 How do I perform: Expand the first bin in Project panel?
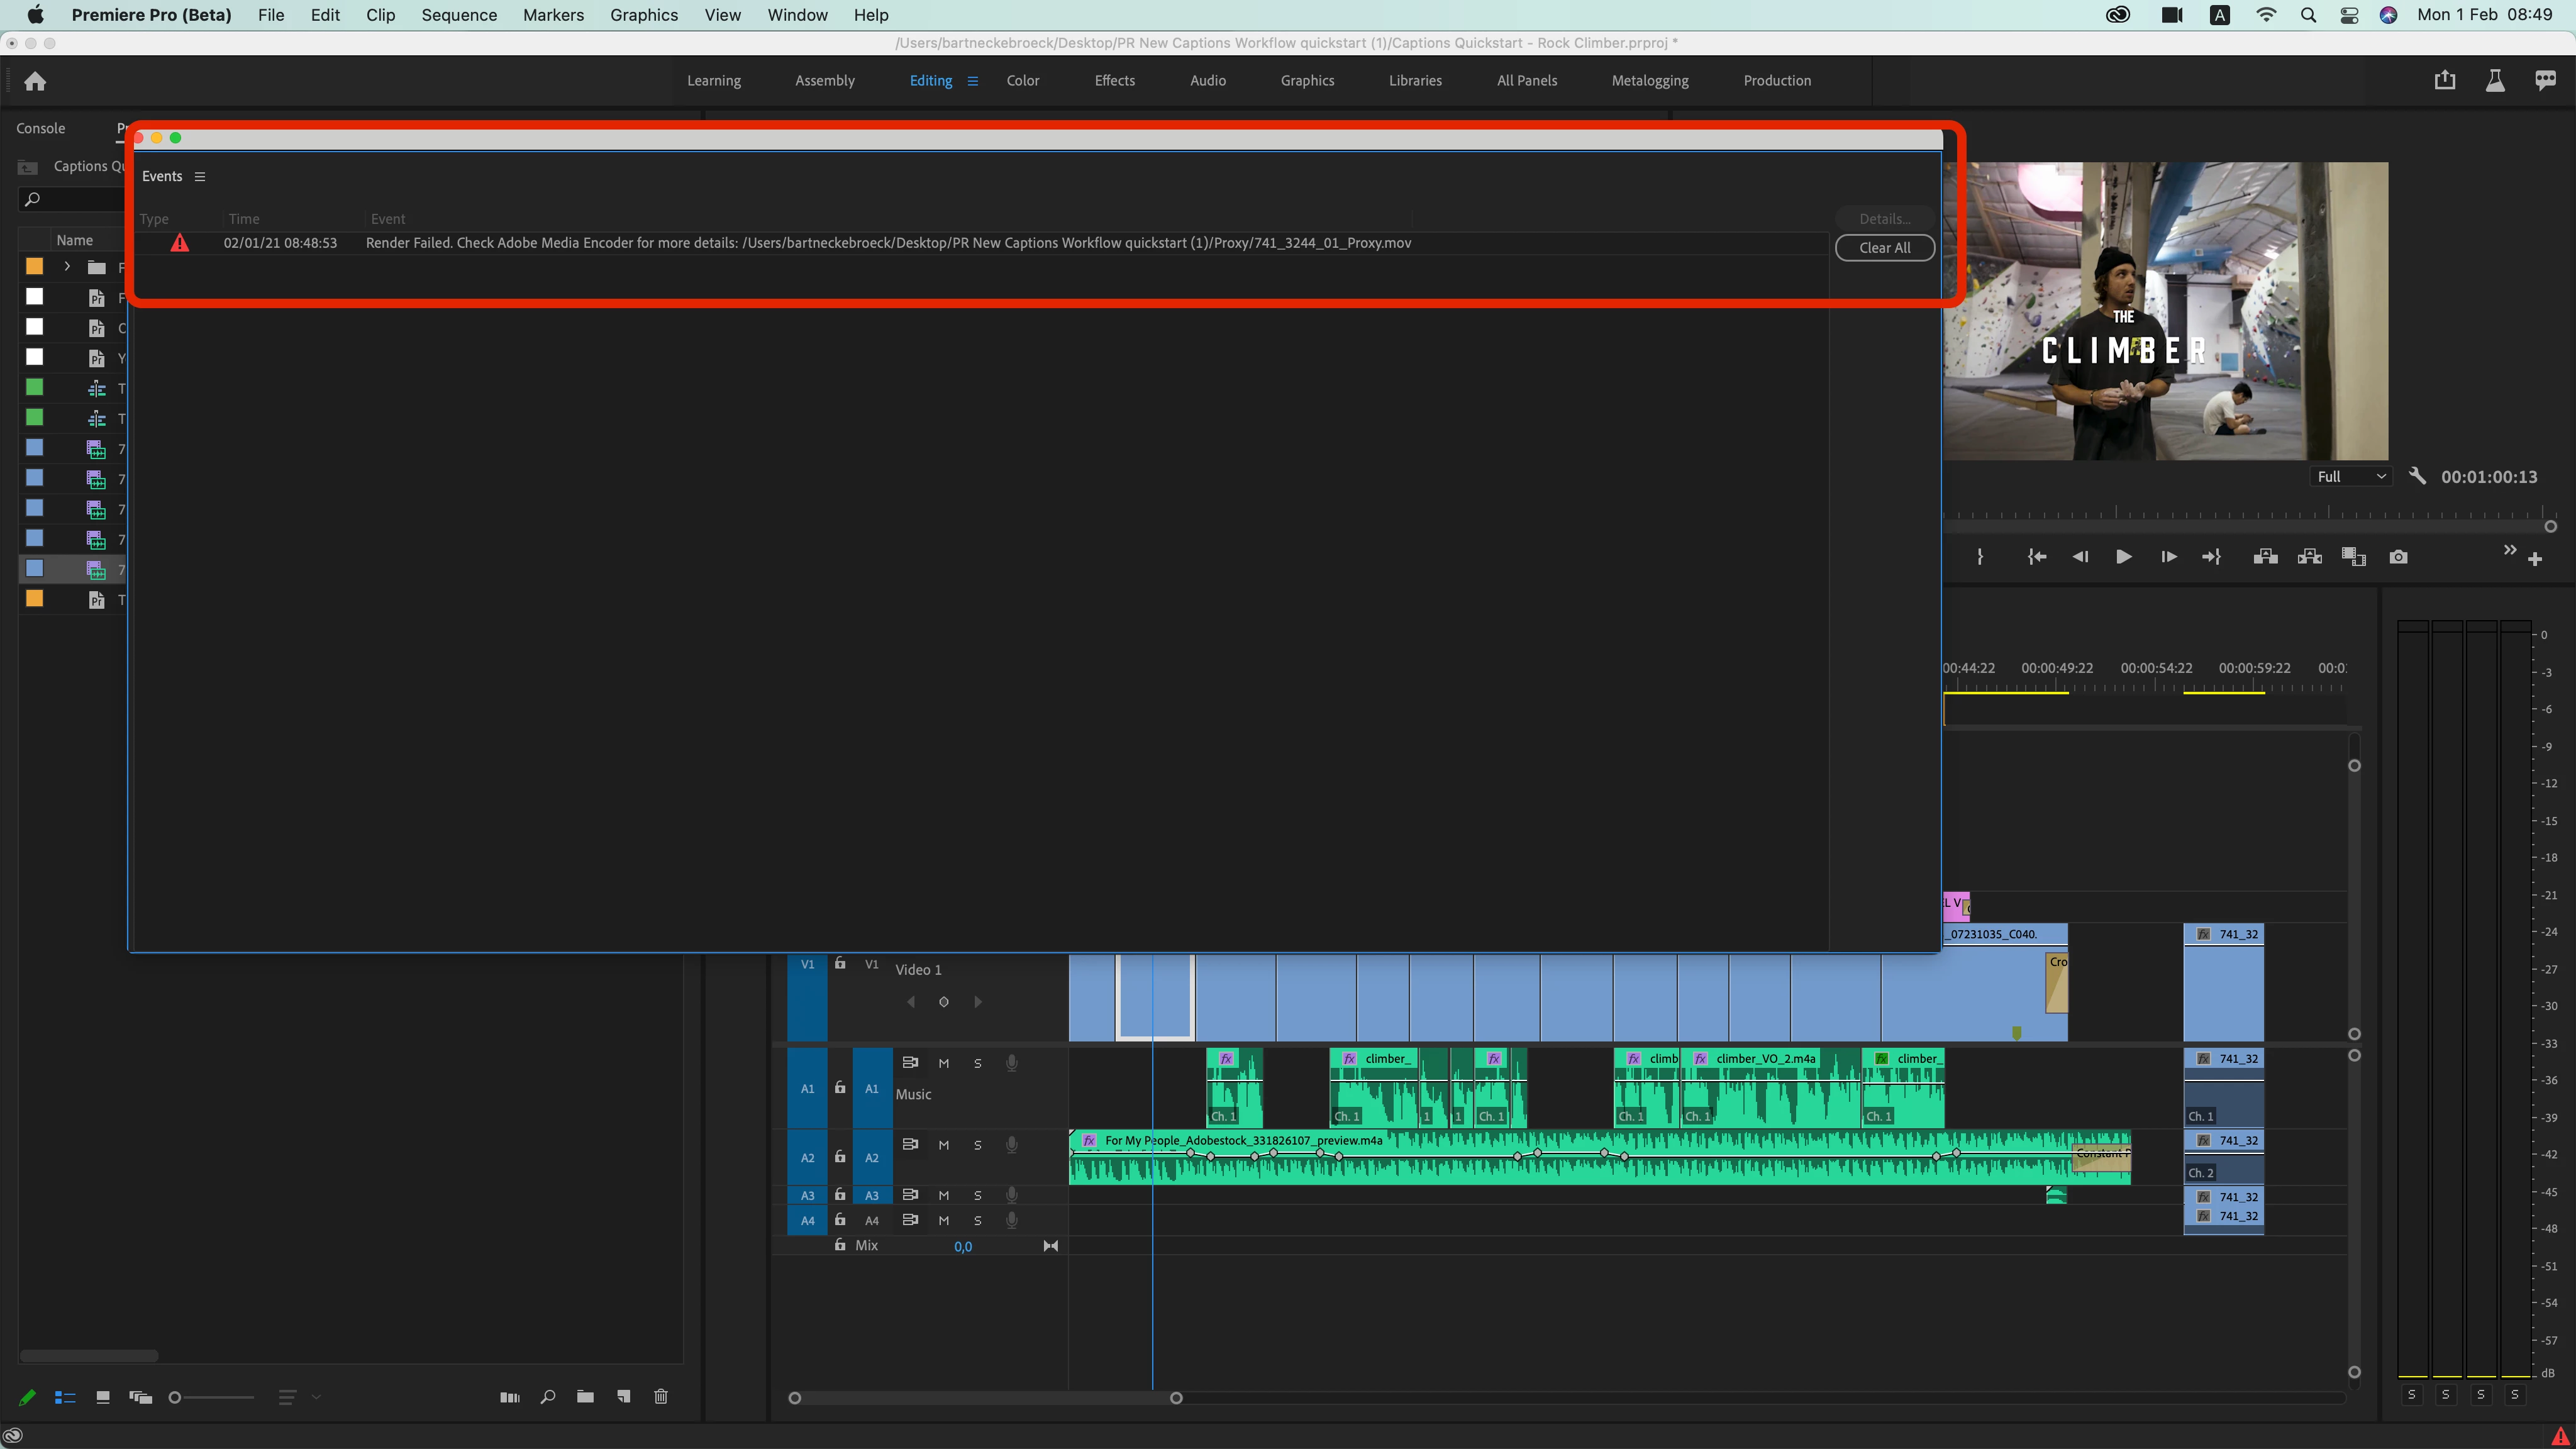pyautogui.click(x=67, y=266)
